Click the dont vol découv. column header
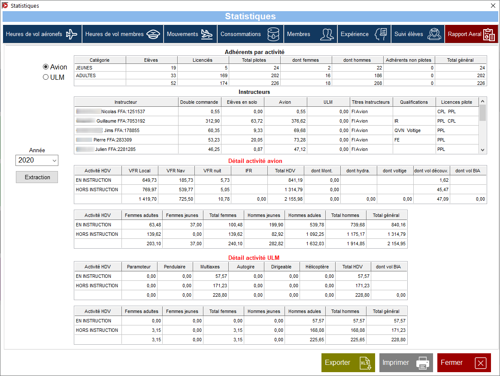Screen dimensions: 500x376 (431, 171)
